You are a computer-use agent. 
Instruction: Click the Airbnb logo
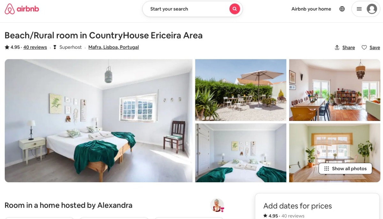(22, 9)
